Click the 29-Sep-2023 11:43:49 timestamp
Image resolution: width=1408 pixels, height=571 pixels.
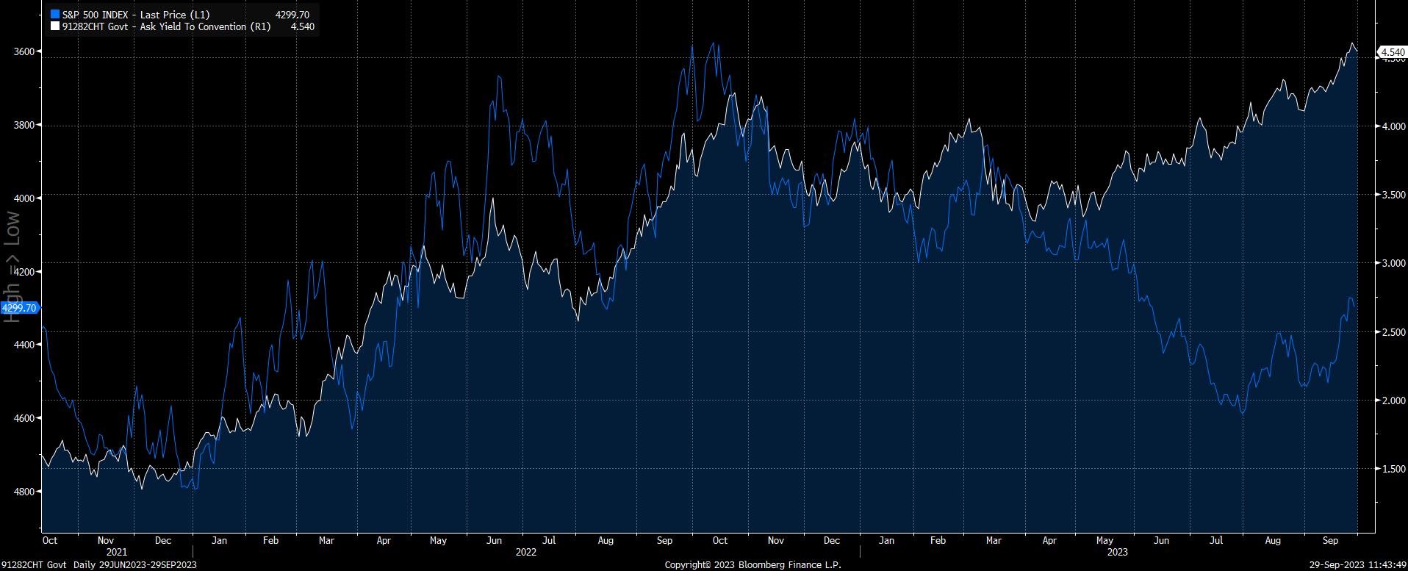1358,564
